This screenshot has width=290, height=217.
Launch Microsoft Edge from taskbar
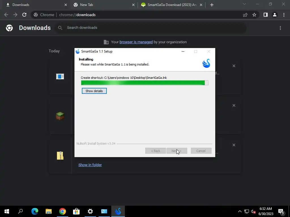(x=35, y=211)
